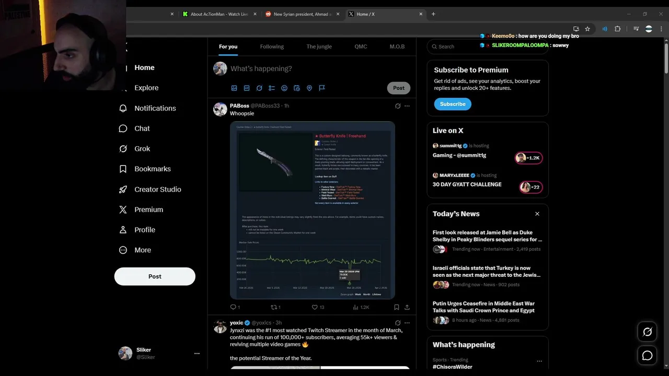Open the browser media controls icon
The height and width of the screenshot is (376, 669).
pyautogui.click(x=636, y=29)
